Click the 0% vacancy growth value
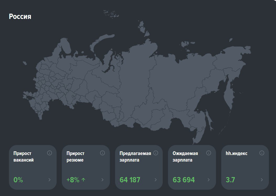The height and width of the screenshot is (196, 276). (18, 180)
